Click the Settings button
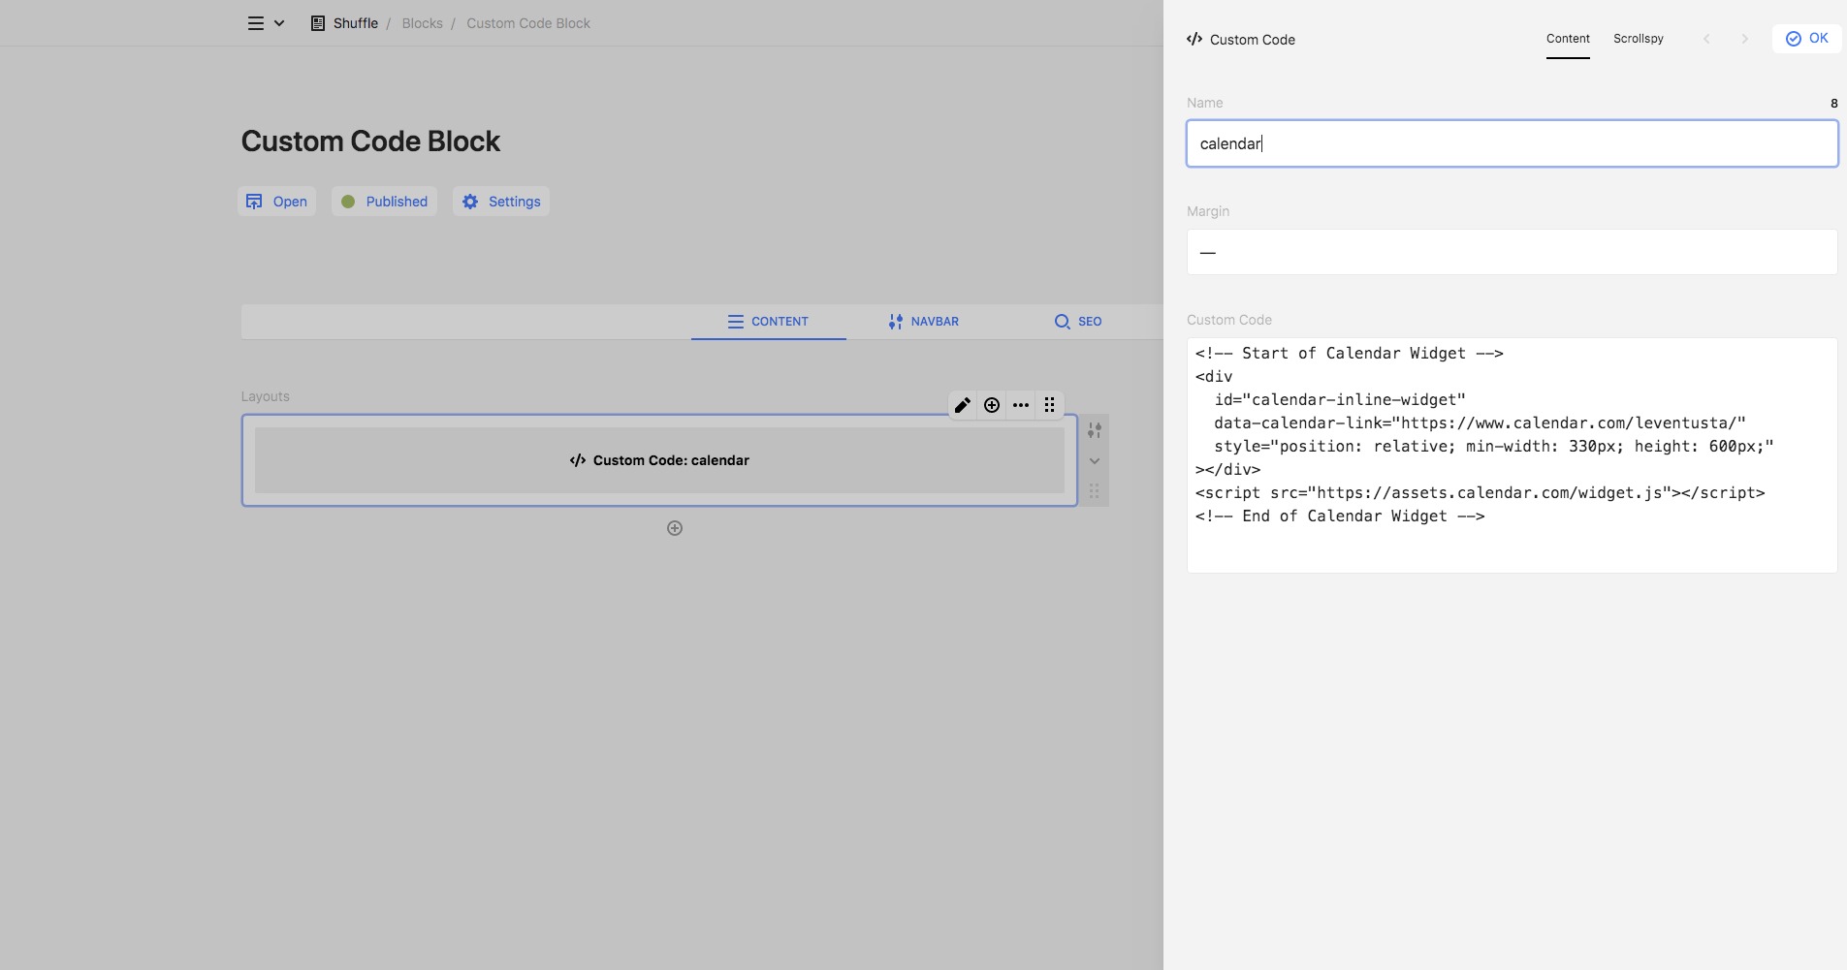1847x970 pixels. click(501, 202)
